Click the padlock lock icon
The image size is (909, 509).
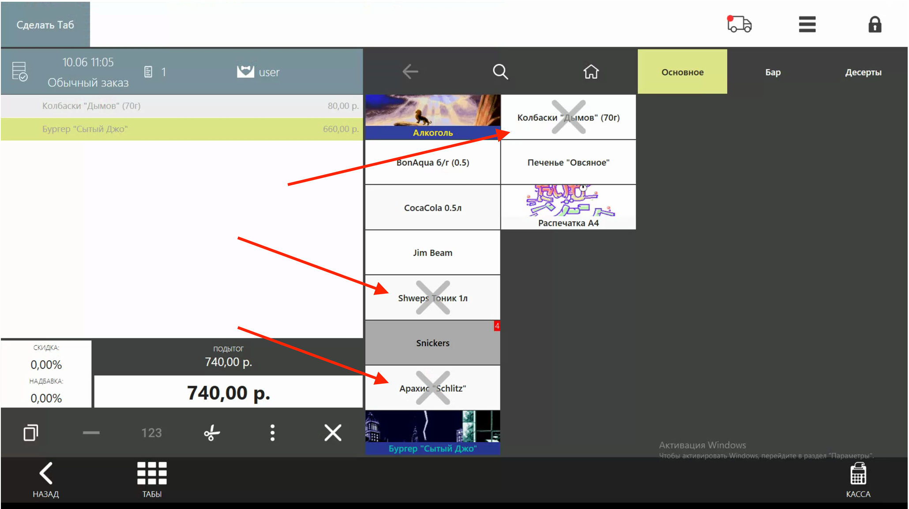(x=875, y=25)
